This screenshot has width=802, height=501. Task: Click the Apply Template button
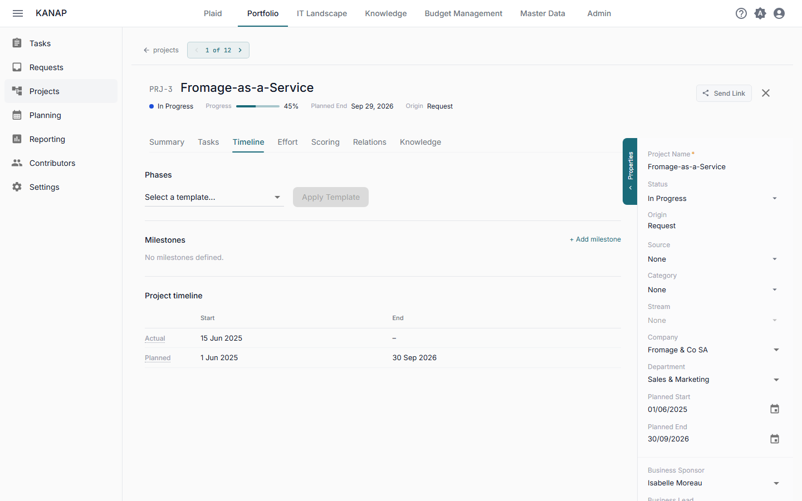click(331, 197)
